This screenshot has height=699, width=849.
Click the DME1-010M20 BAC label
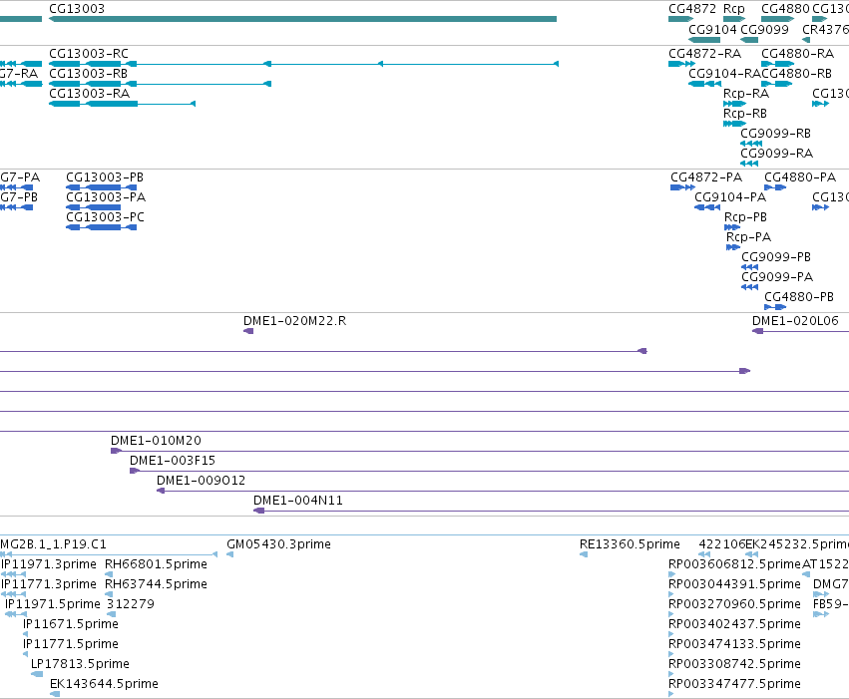point(156,441)
